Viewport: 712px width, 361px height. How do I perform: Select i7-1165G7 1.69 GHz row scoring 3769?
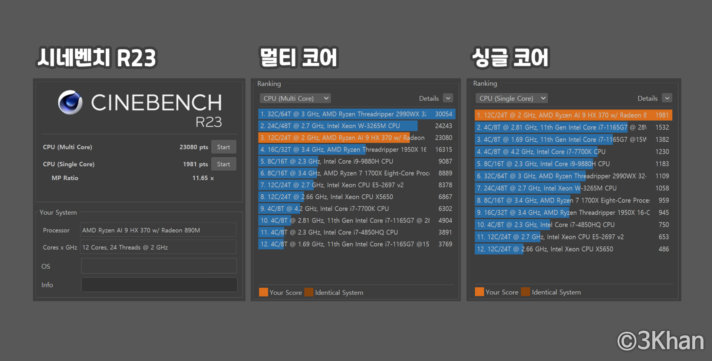(356, 244)
